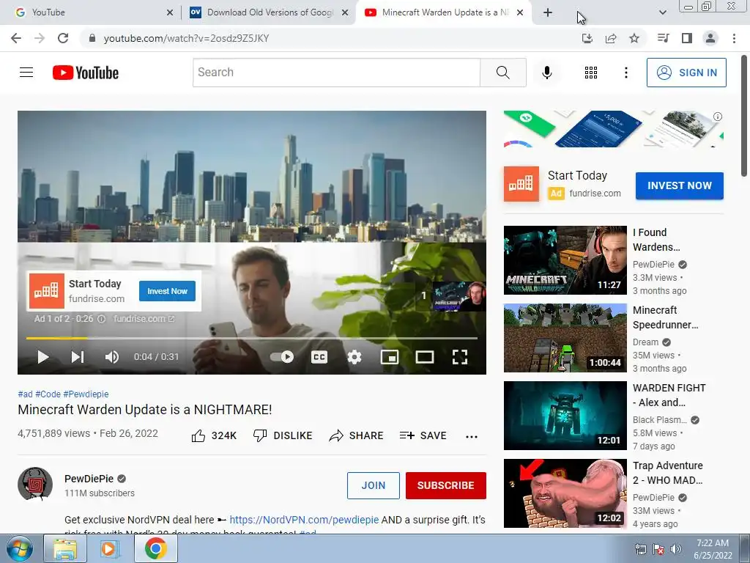
Task: Click JOIN channel membership button
Action: tap(373, 485)
